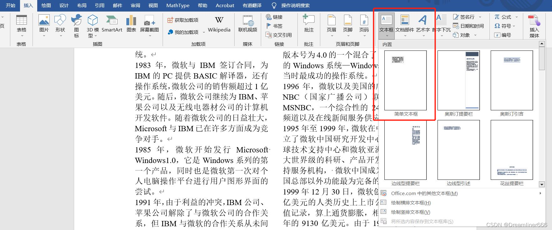
Task: Open the 表格 (Table) insert tool
Action: click(22, 26)
